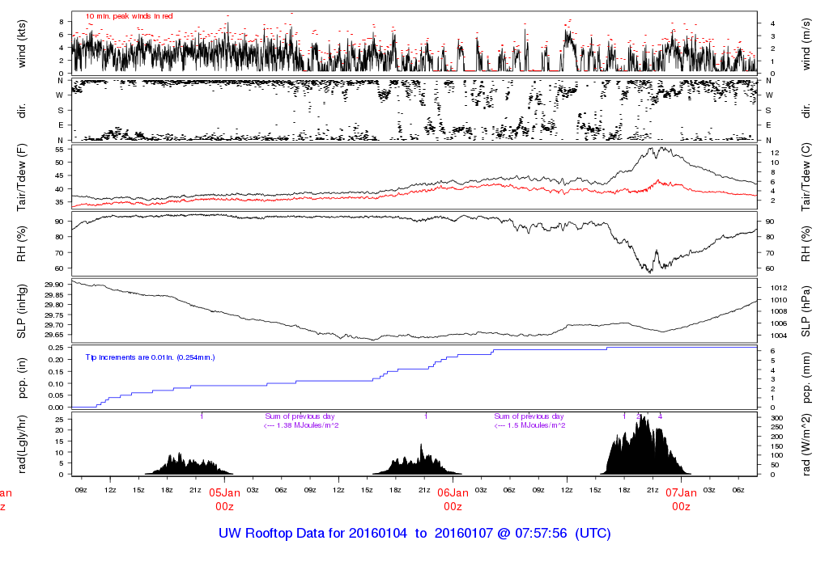Click the 'rad (W/m^2)' axis label
This screenshot has width=829, height=566.
[x=806, y=444]
